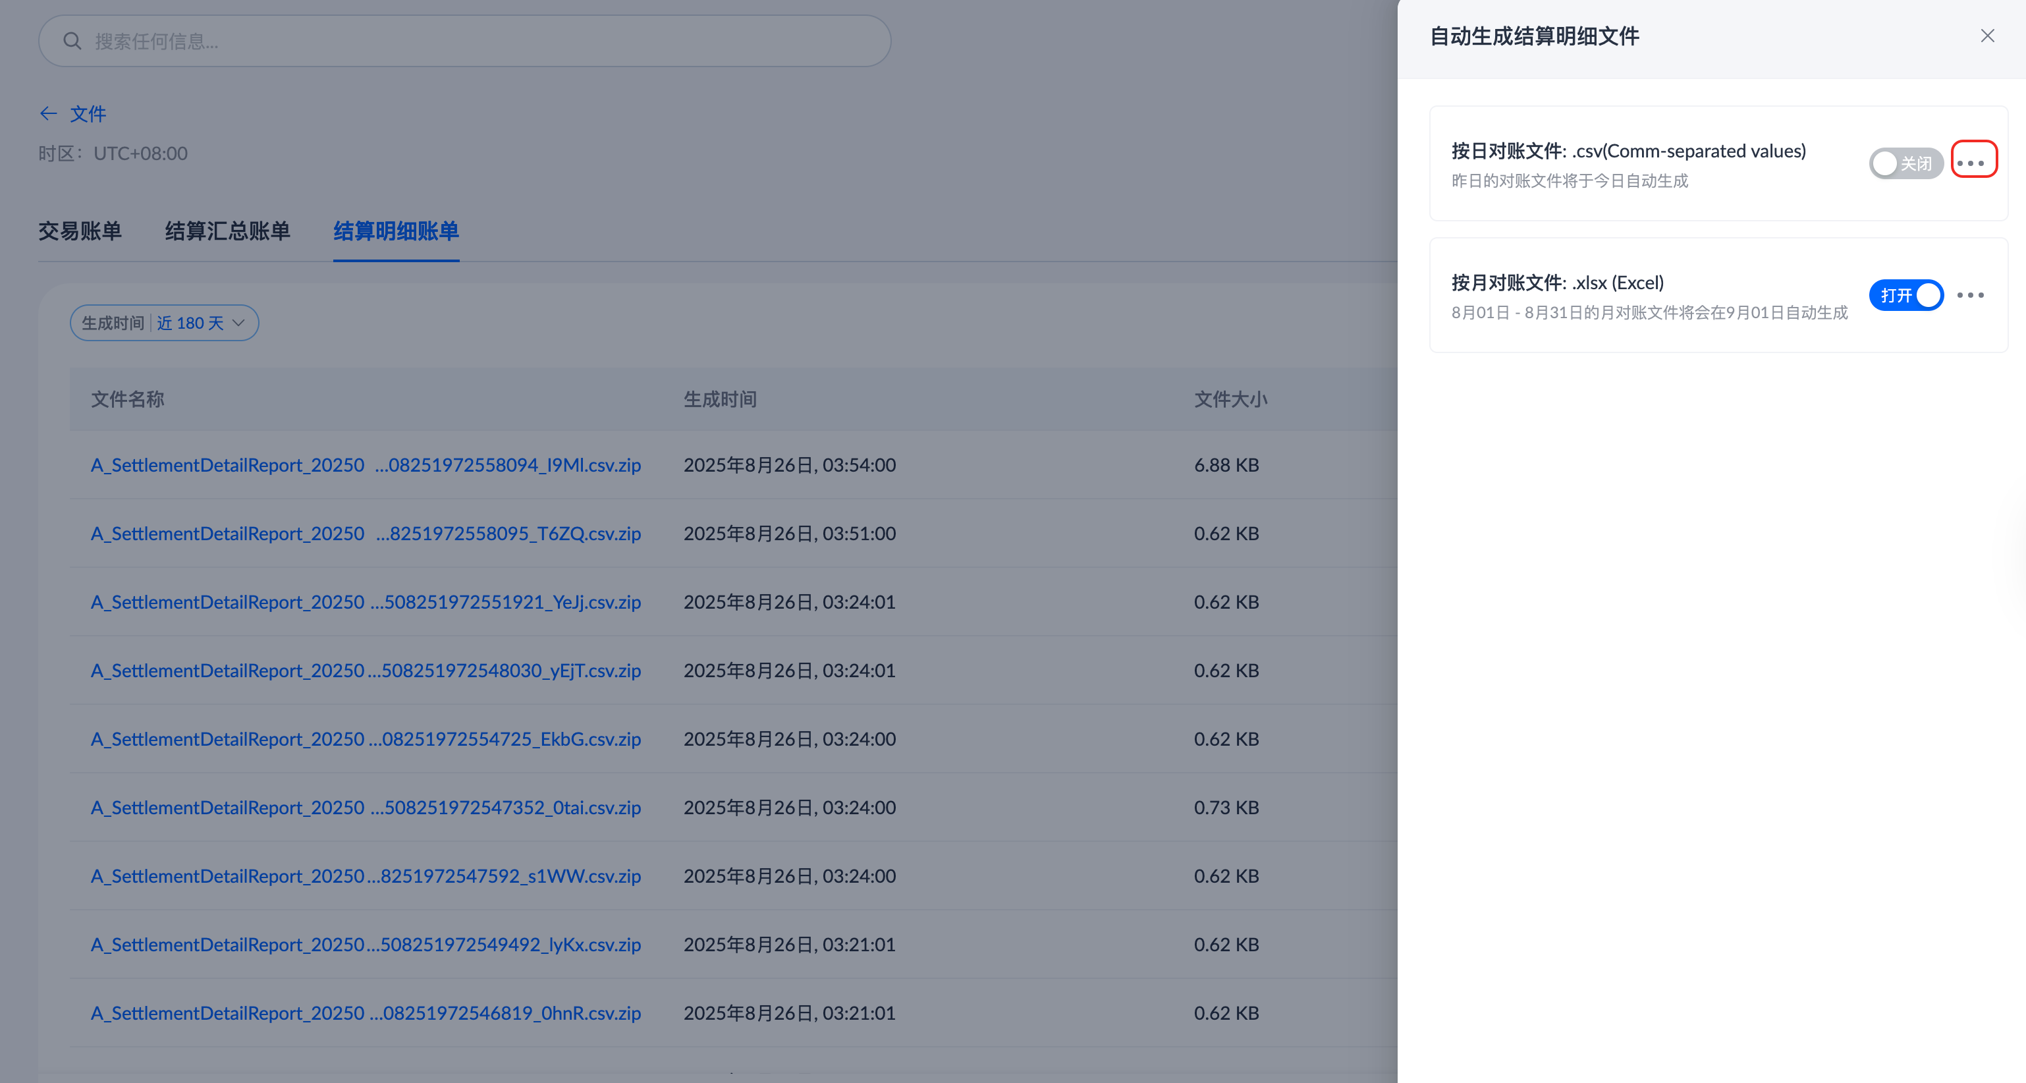The width and height of the screenshot is (2026, 1083).
Task: Open more options for monthly reconciliation file
Action: (1970, 295)
